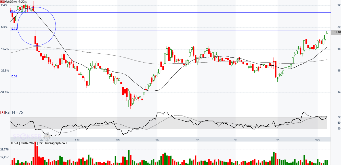Click the RSI 50 level label
Image resolution: width=341 pixels, height=165 pixels.
coord(339,123)
